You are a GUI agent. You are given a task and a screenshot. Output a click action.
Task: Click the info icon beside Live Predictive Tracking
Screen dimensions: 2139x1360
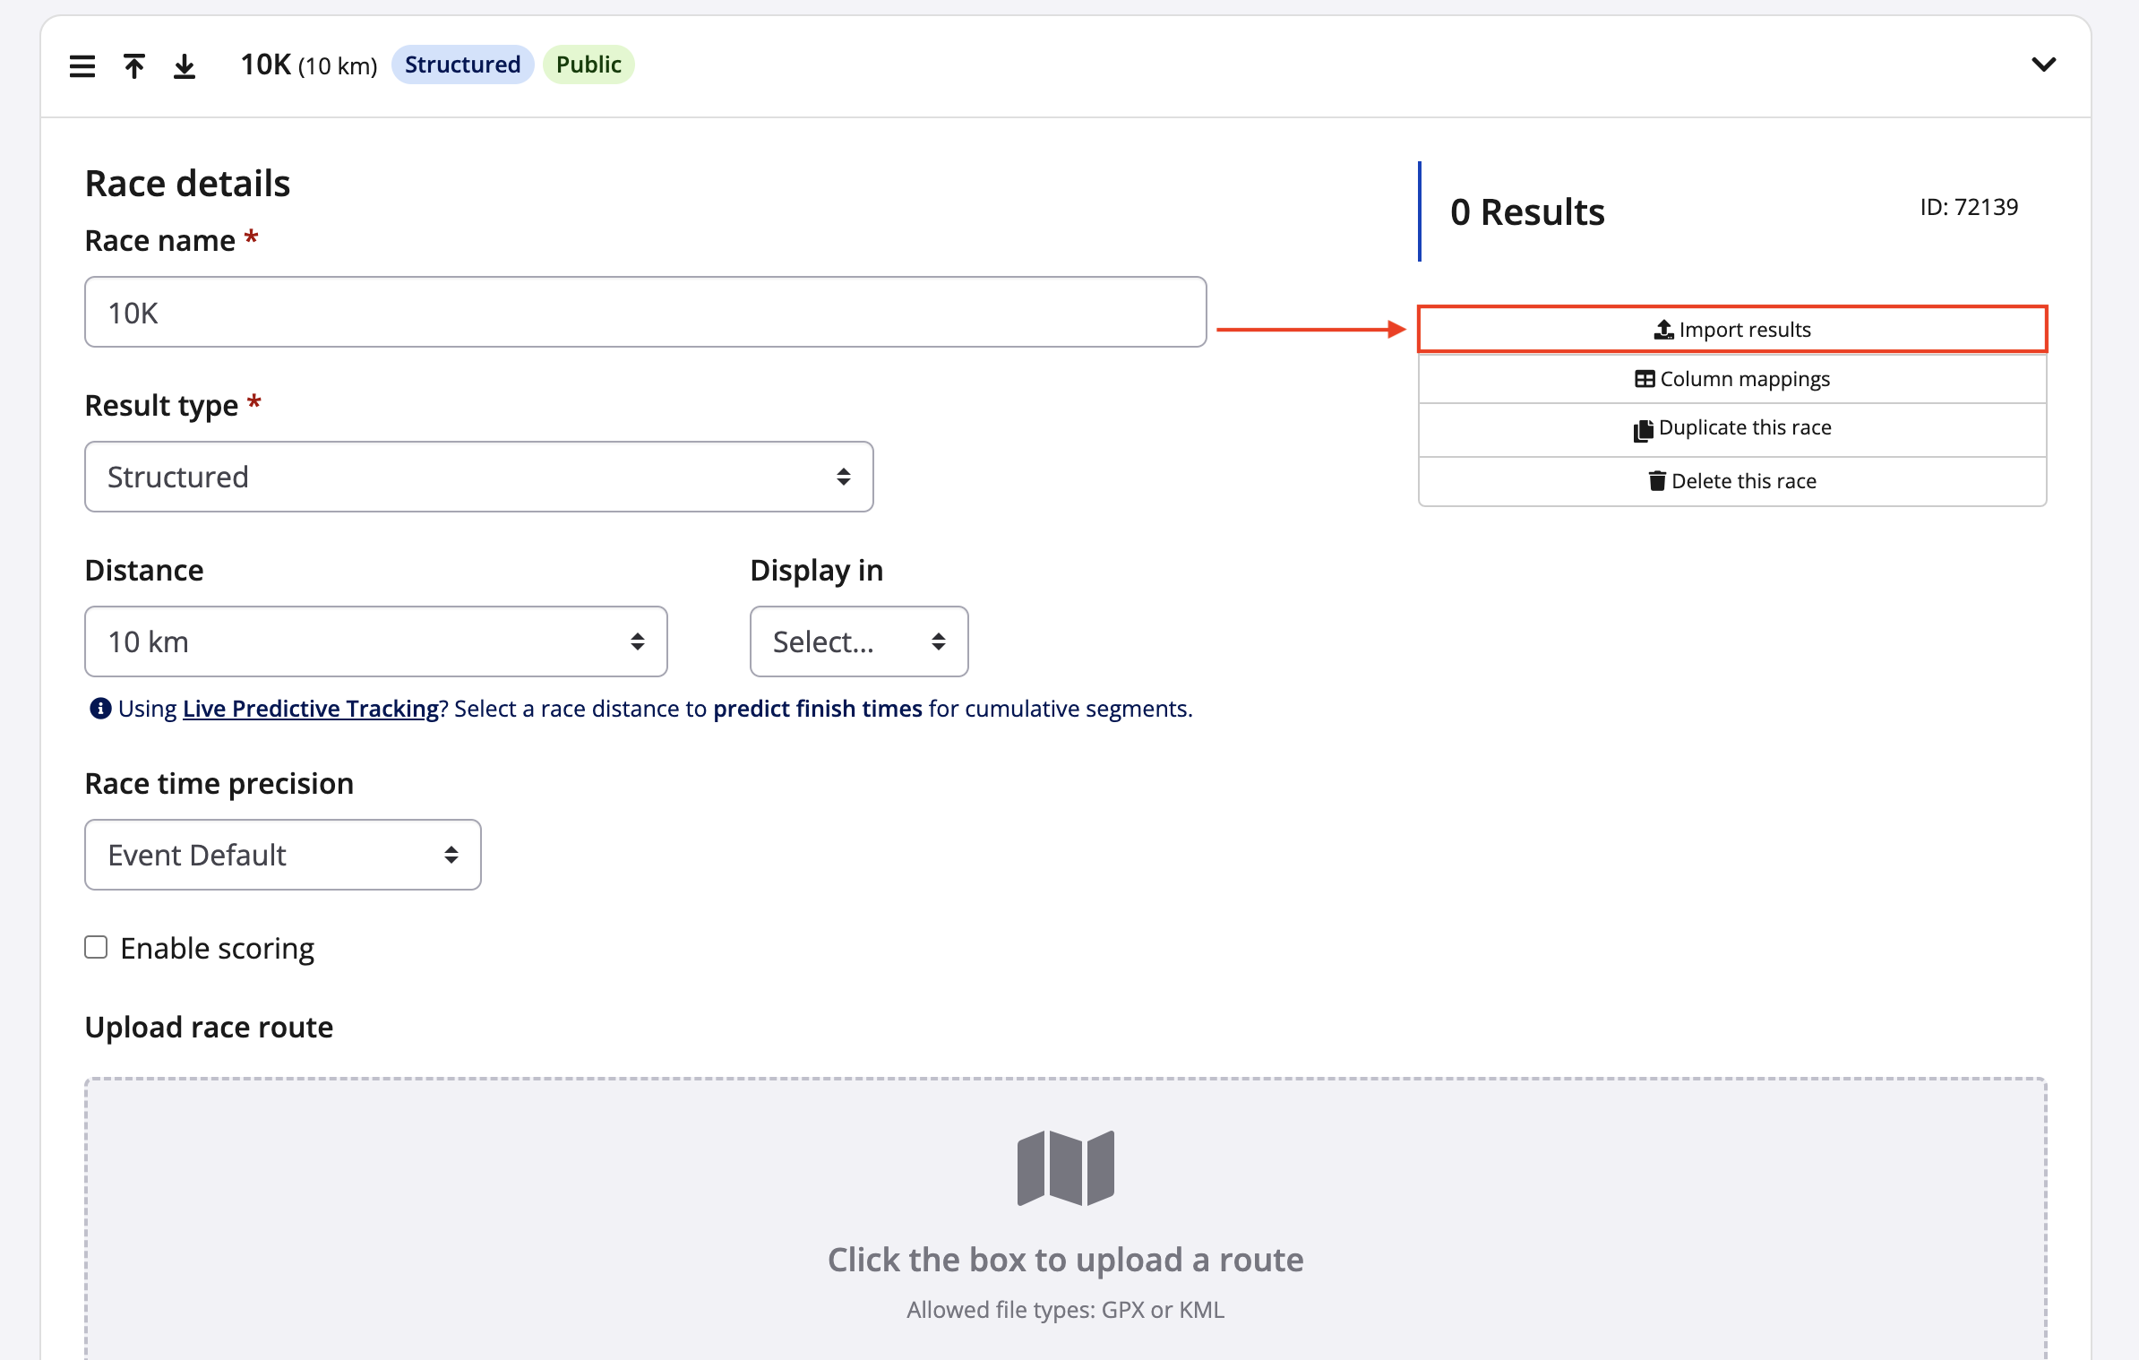[100, 709]
